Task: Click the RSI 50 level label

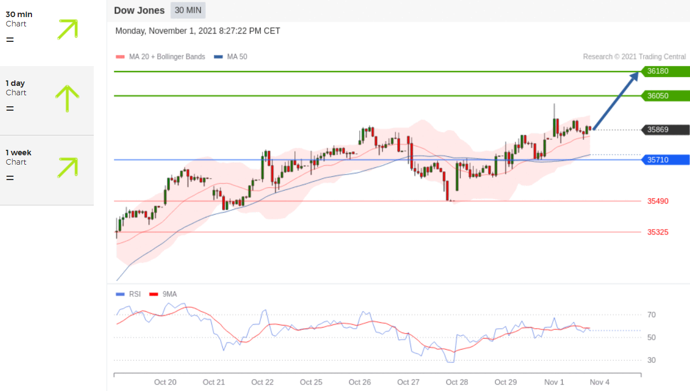Action: [651, 338]
